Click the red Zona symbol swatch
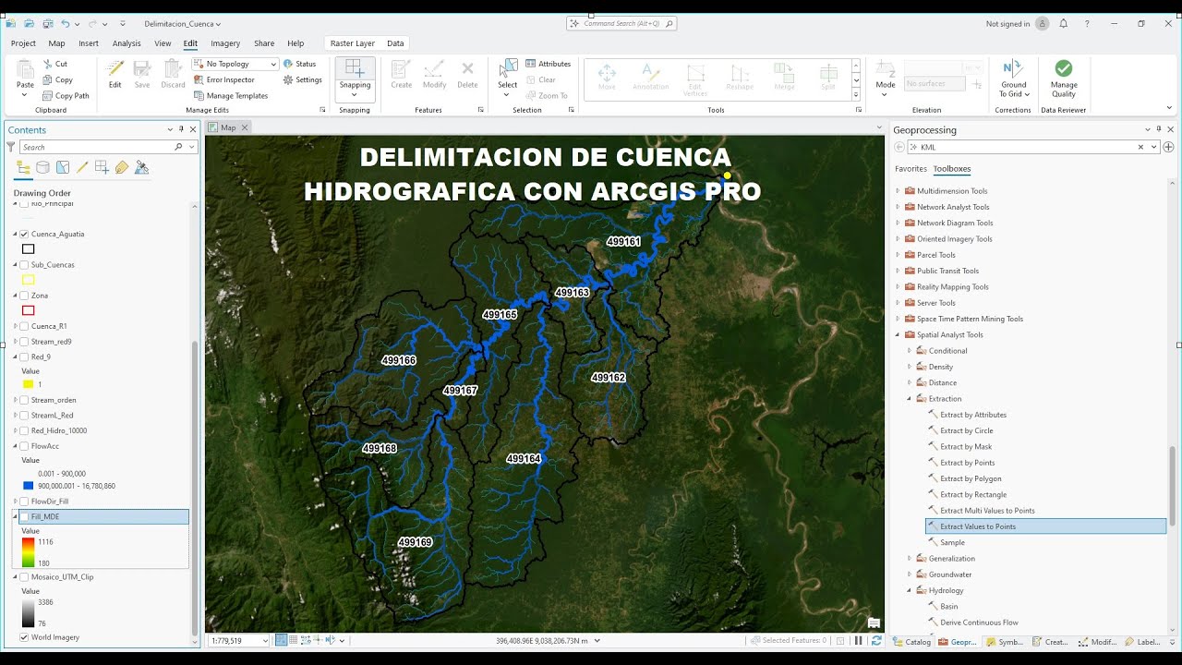The image size is (1182, 665). [29, 310]
